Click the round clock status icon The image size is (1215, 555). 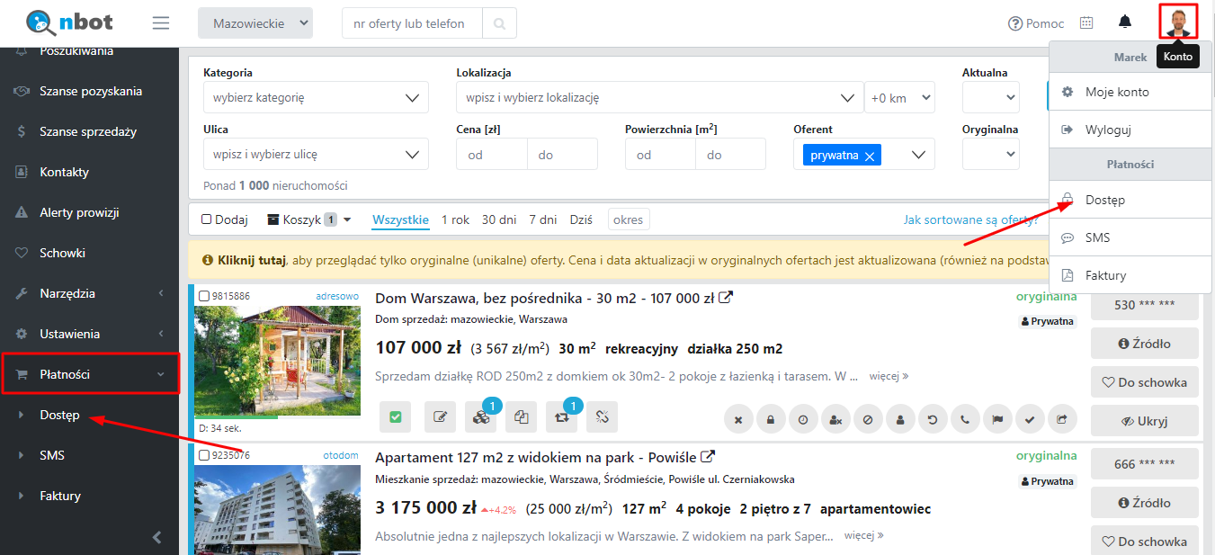tap(803, 419)
